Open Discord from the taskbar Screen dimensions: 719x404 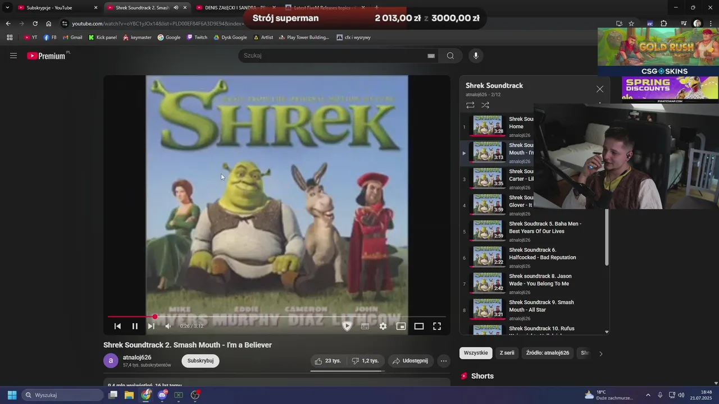162,395
